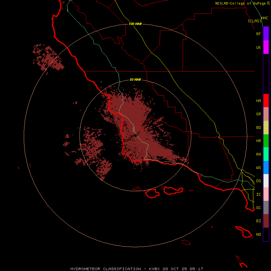Click the IC legend label
Image resolution: width=271 pixels, height=271 pixels.
click(x=258, y=195)
